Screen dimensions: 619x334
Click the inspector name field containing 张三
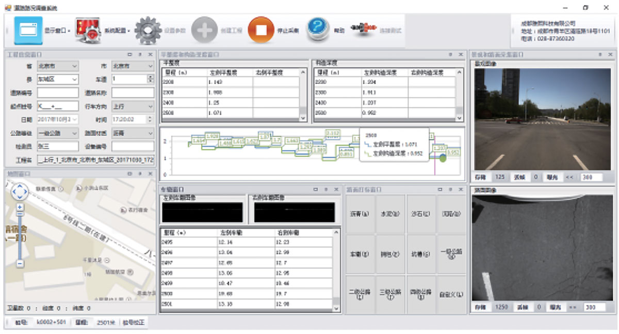(x=57, y=146)
